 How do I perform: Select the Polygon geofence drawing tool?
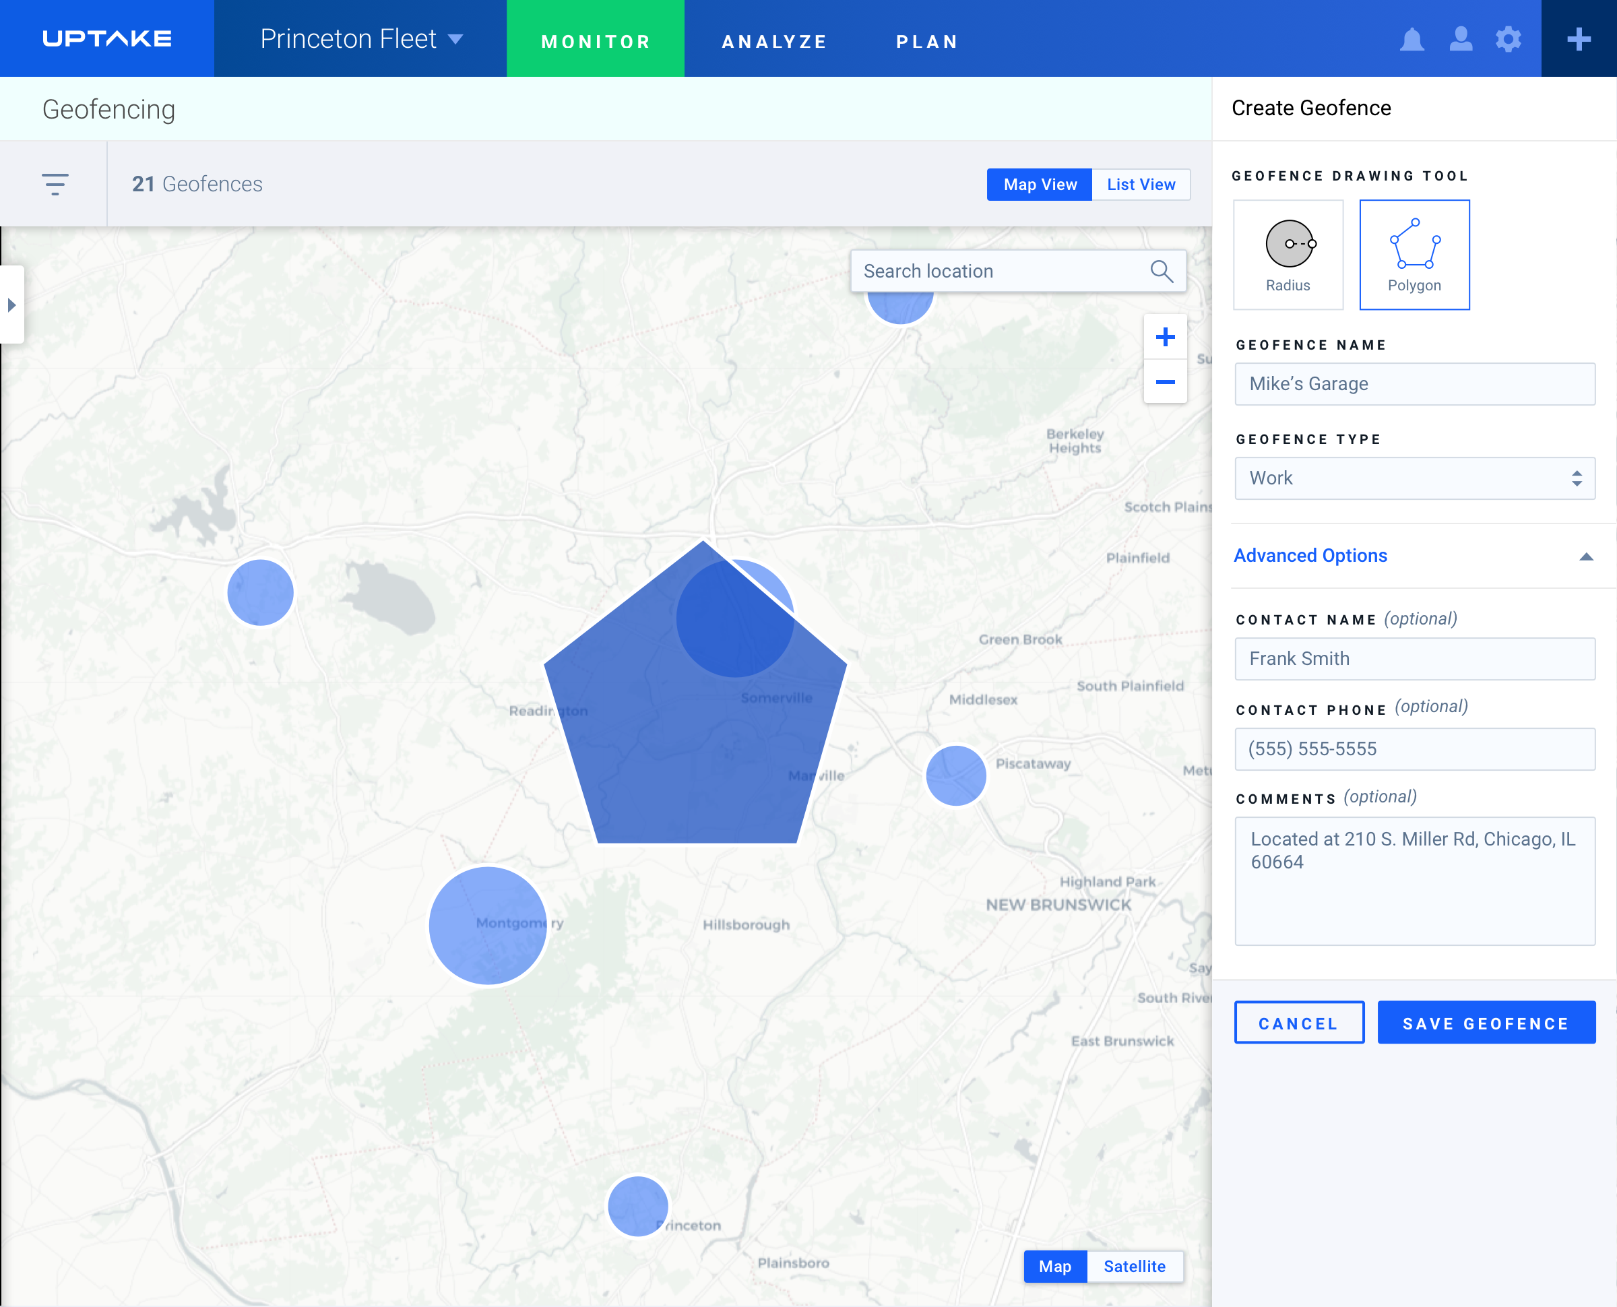(x=1414, y=255)
